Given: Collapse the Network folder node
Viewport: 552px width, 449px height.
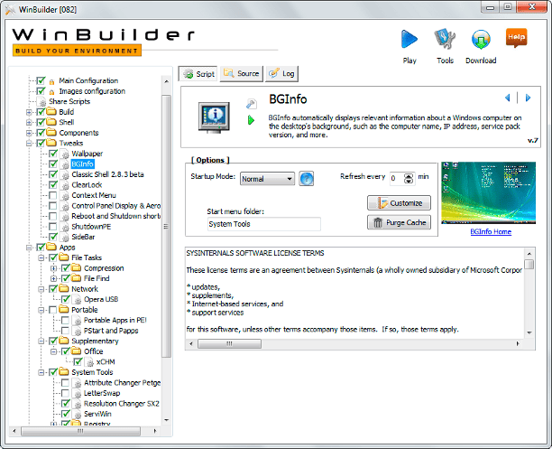Looking at the screenshot, I should 41,289.
